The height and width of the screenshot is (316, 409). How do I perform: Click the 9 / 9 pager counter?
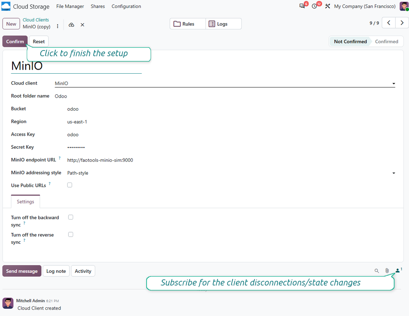coord(374,23)
